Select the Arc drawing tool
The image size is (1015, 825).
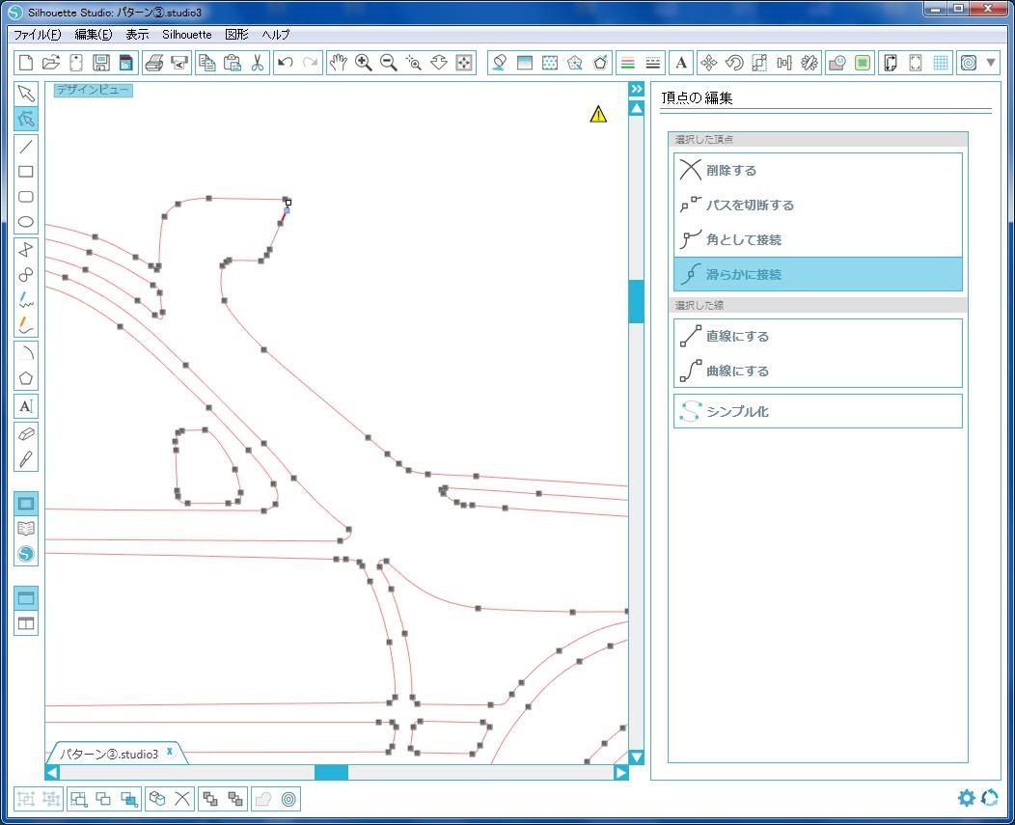point(26,353)
